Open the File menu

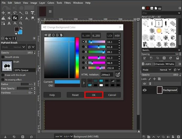point(4,3)
